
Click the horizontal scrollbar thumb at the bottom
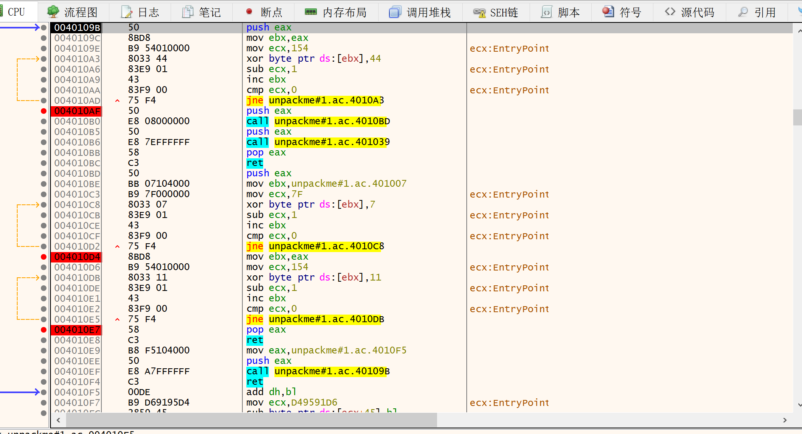pos(251,420)
